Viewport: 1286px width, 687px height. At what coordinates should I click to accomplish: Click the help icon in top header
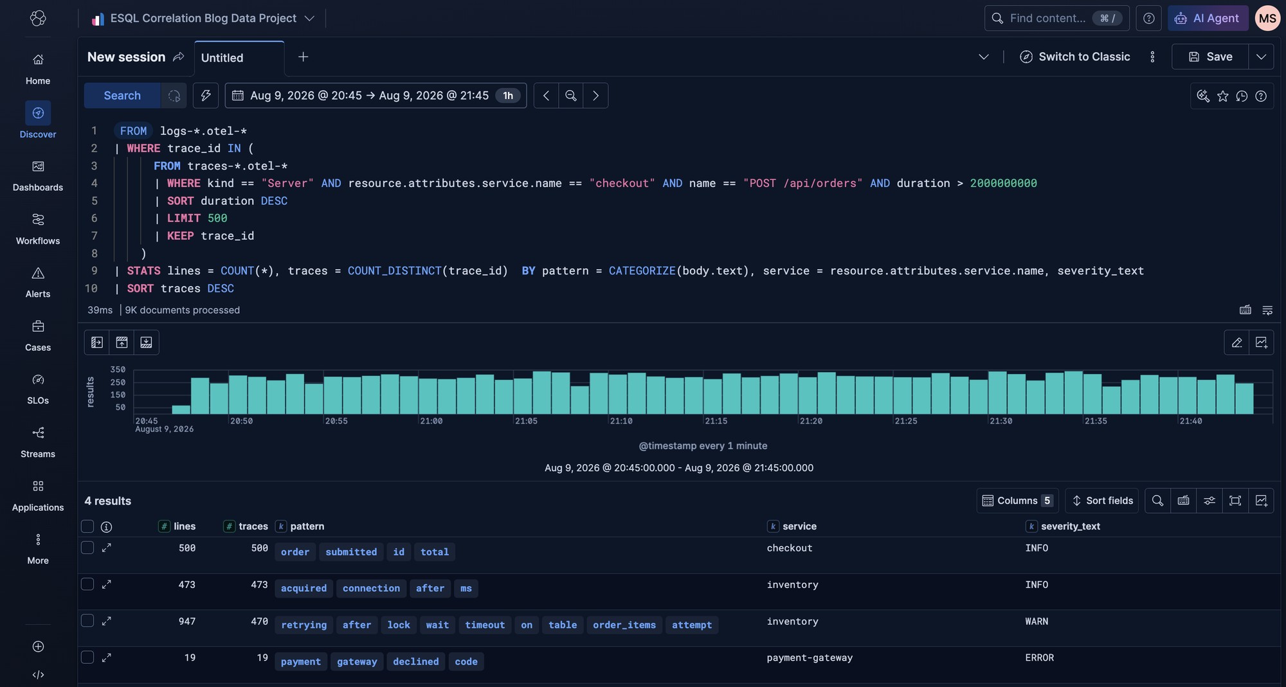(x=1148, y=18)
